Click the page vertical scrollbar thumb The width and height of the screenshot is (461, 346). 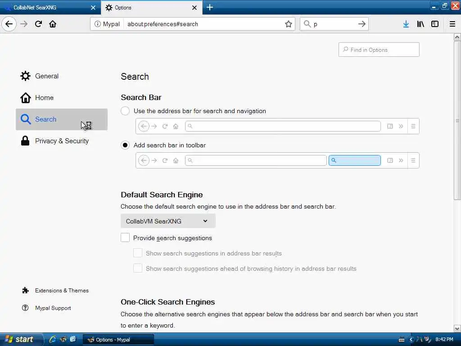457,121
